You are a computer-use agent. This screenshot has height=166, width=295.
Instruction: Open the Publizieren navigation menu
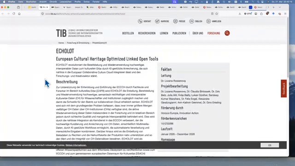coord(179,33)
